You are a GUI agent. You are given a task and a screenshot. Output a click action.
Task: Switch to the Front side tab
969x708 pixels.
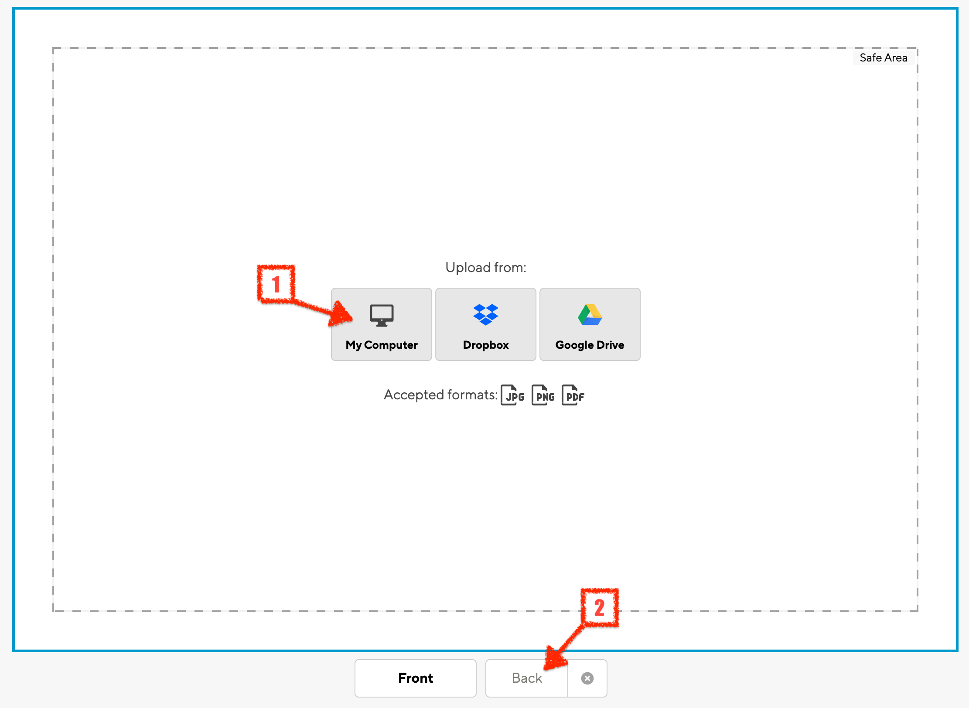(x=415, y=678)
